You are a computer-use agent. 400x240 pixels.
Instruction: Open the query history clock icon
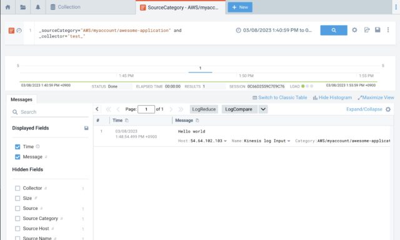point(19,31)
